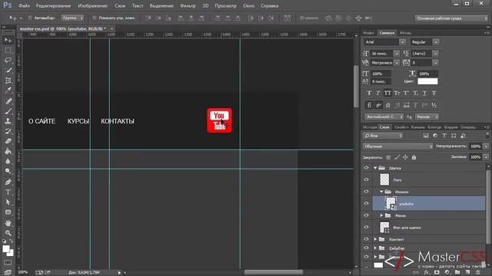492x276 pixels.
Task: Select the Hand tool
Action: tap(8, 223)
